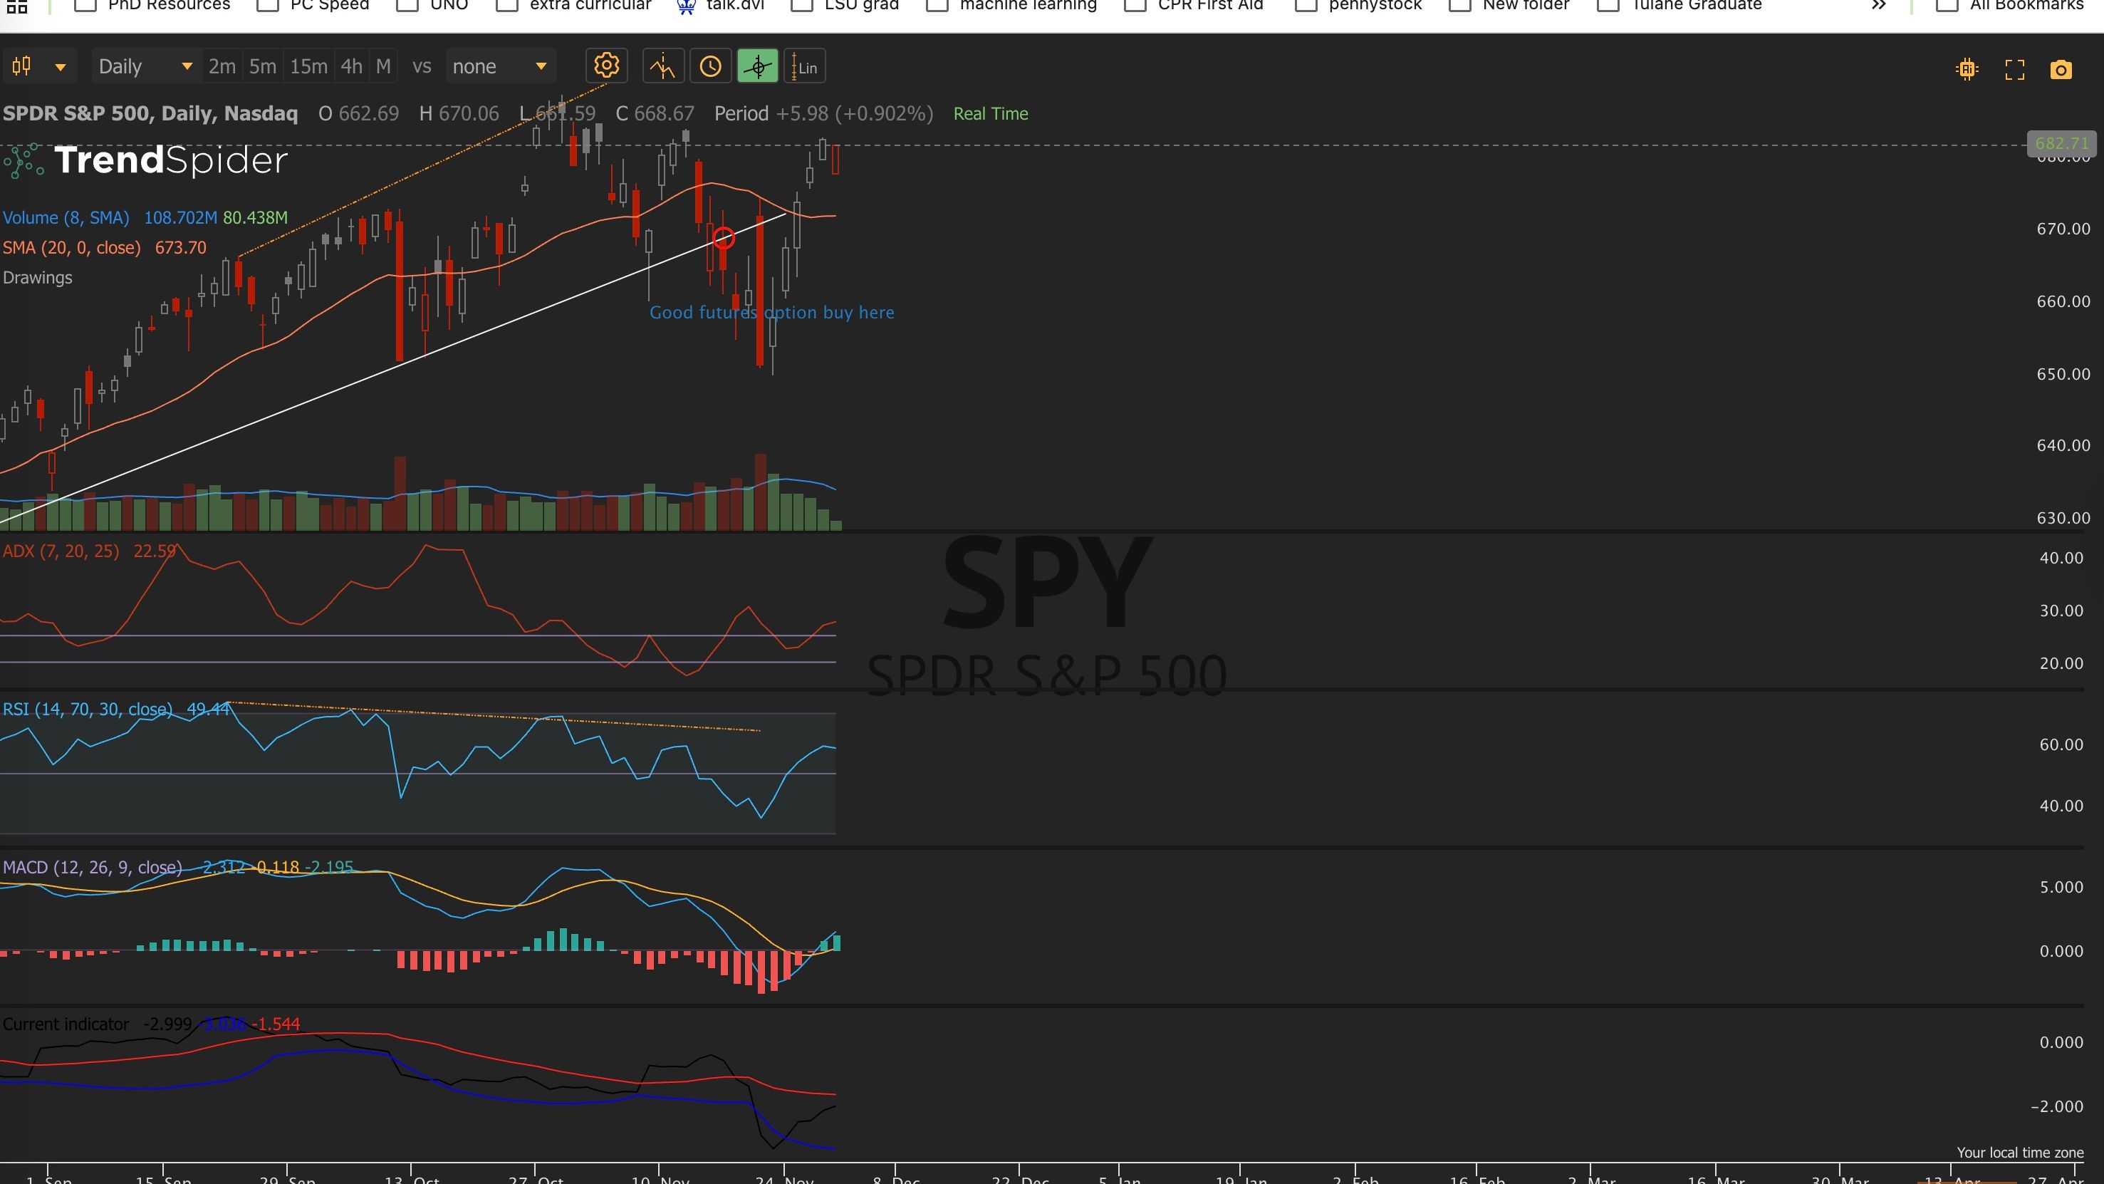
Task: Open chart settings gear icon
Action: click(x=606, y=66)
